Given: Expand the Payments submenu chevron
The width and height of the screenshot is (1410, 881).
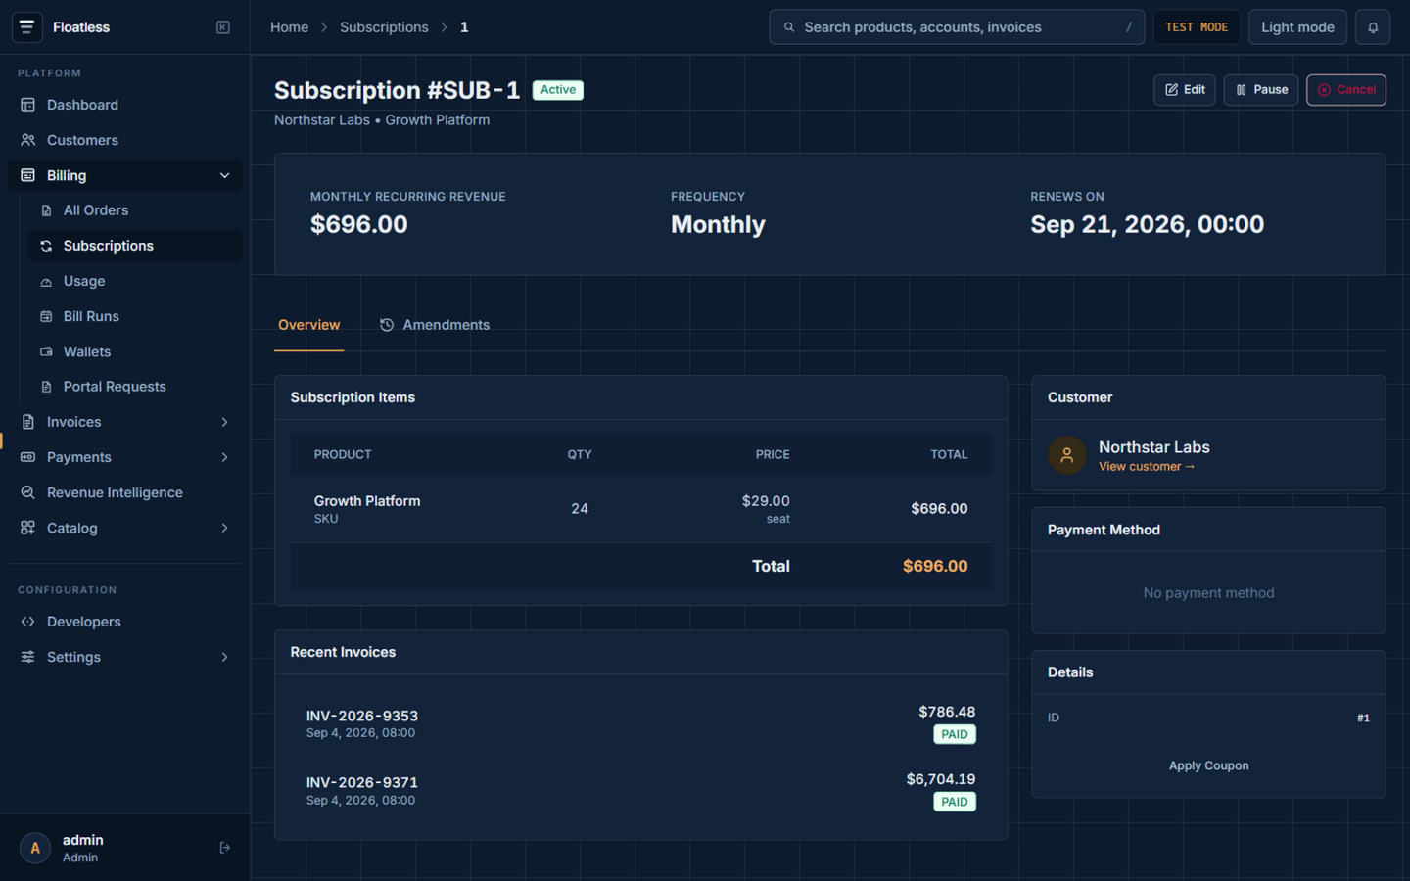Looking at the screenshot, I should [224, 457].
